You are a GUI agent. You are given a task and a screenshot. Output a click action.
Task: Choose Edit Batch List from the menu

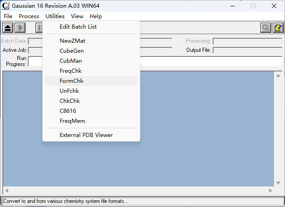(78, 27)
